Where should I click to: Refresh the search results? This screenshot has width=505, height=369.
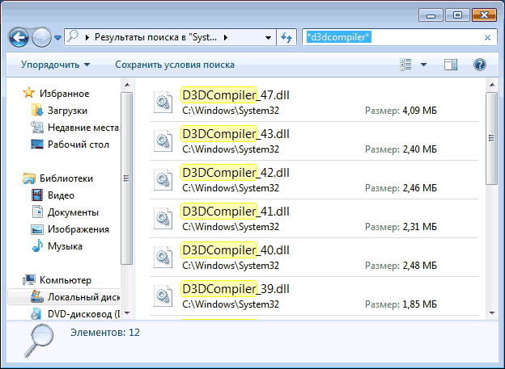(x=286, y=38)
